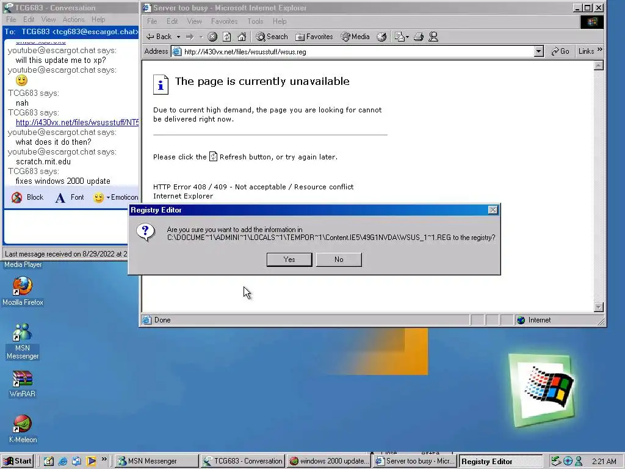Screen dimensions: 625x469
Task: Open the IE Edit menu
Action: (x=172, y=21)
